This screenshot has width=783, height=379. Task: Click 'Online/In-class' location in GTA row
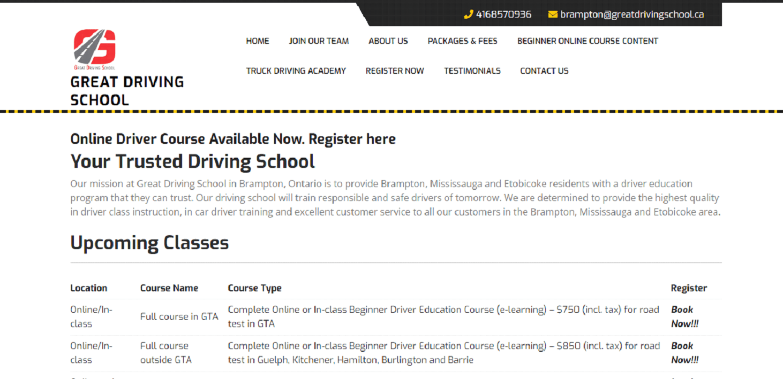92,316
